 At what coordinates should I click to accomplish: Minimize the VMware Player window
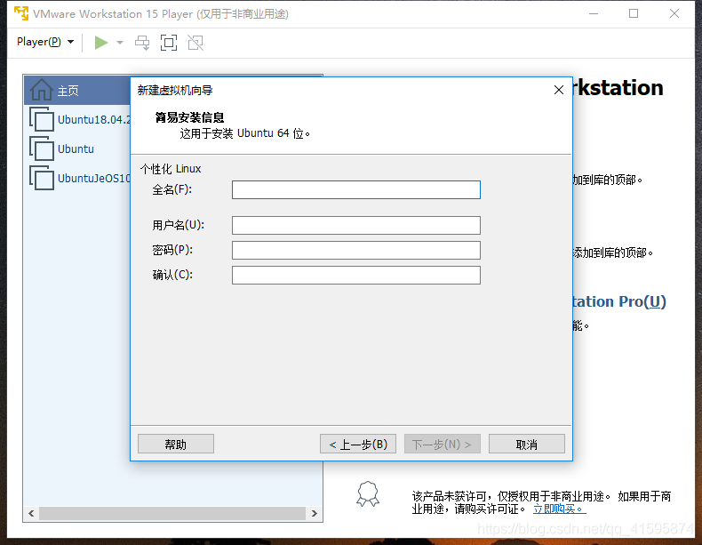point(594,14)
